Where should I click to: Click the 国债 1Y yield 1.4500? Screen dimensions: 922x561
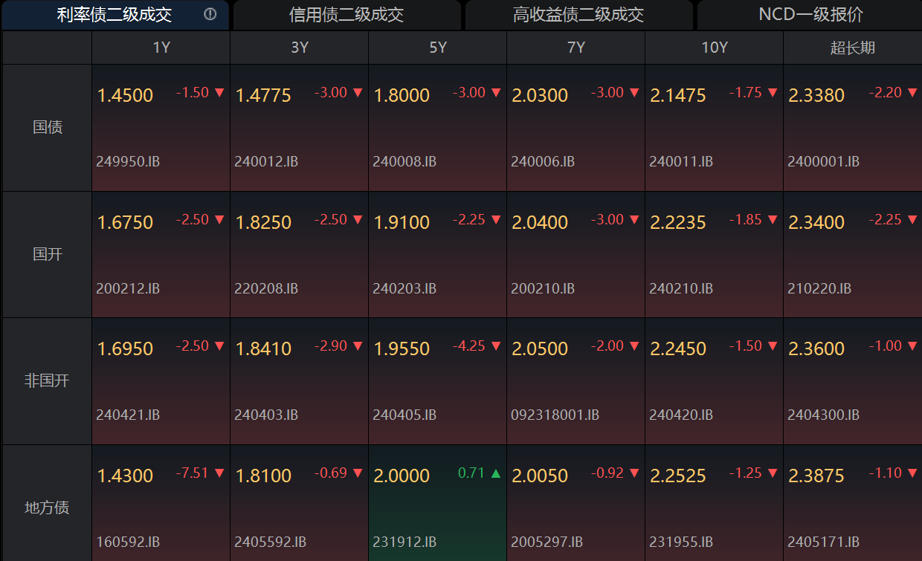point(125,95)
